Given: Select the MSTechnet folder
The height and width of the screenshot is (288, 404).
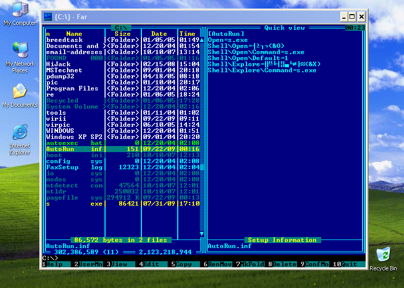Looking at the screenshot, I should click(123, 70).
